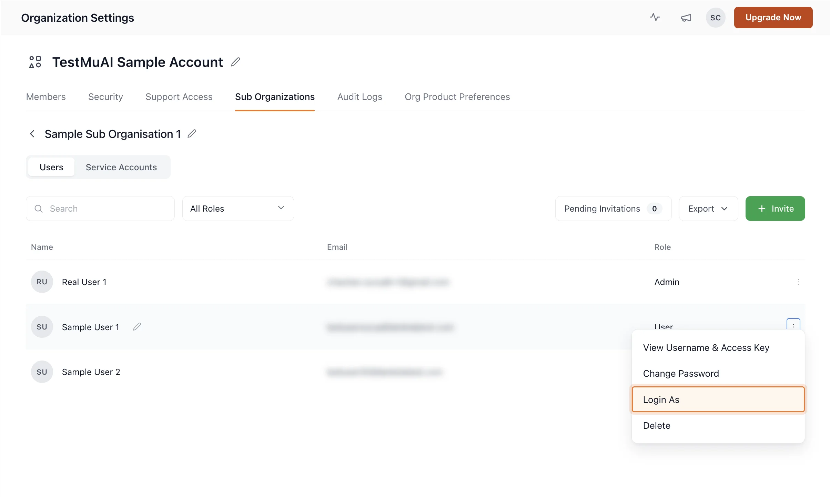Select the Sub Organizations tab
Viewport: 830px width, 497px height.
[275, 97]
